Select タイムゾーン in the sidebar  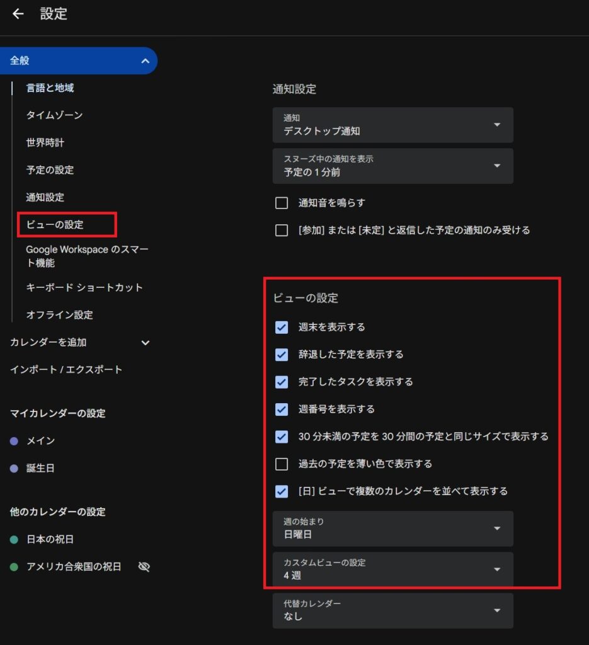click(54, 115)
